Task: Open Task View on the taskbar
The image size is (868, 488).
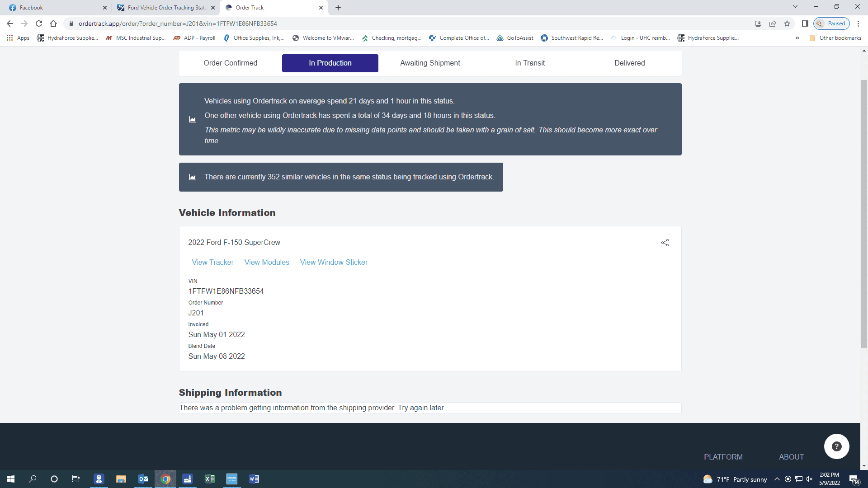Action: point(76,479)
